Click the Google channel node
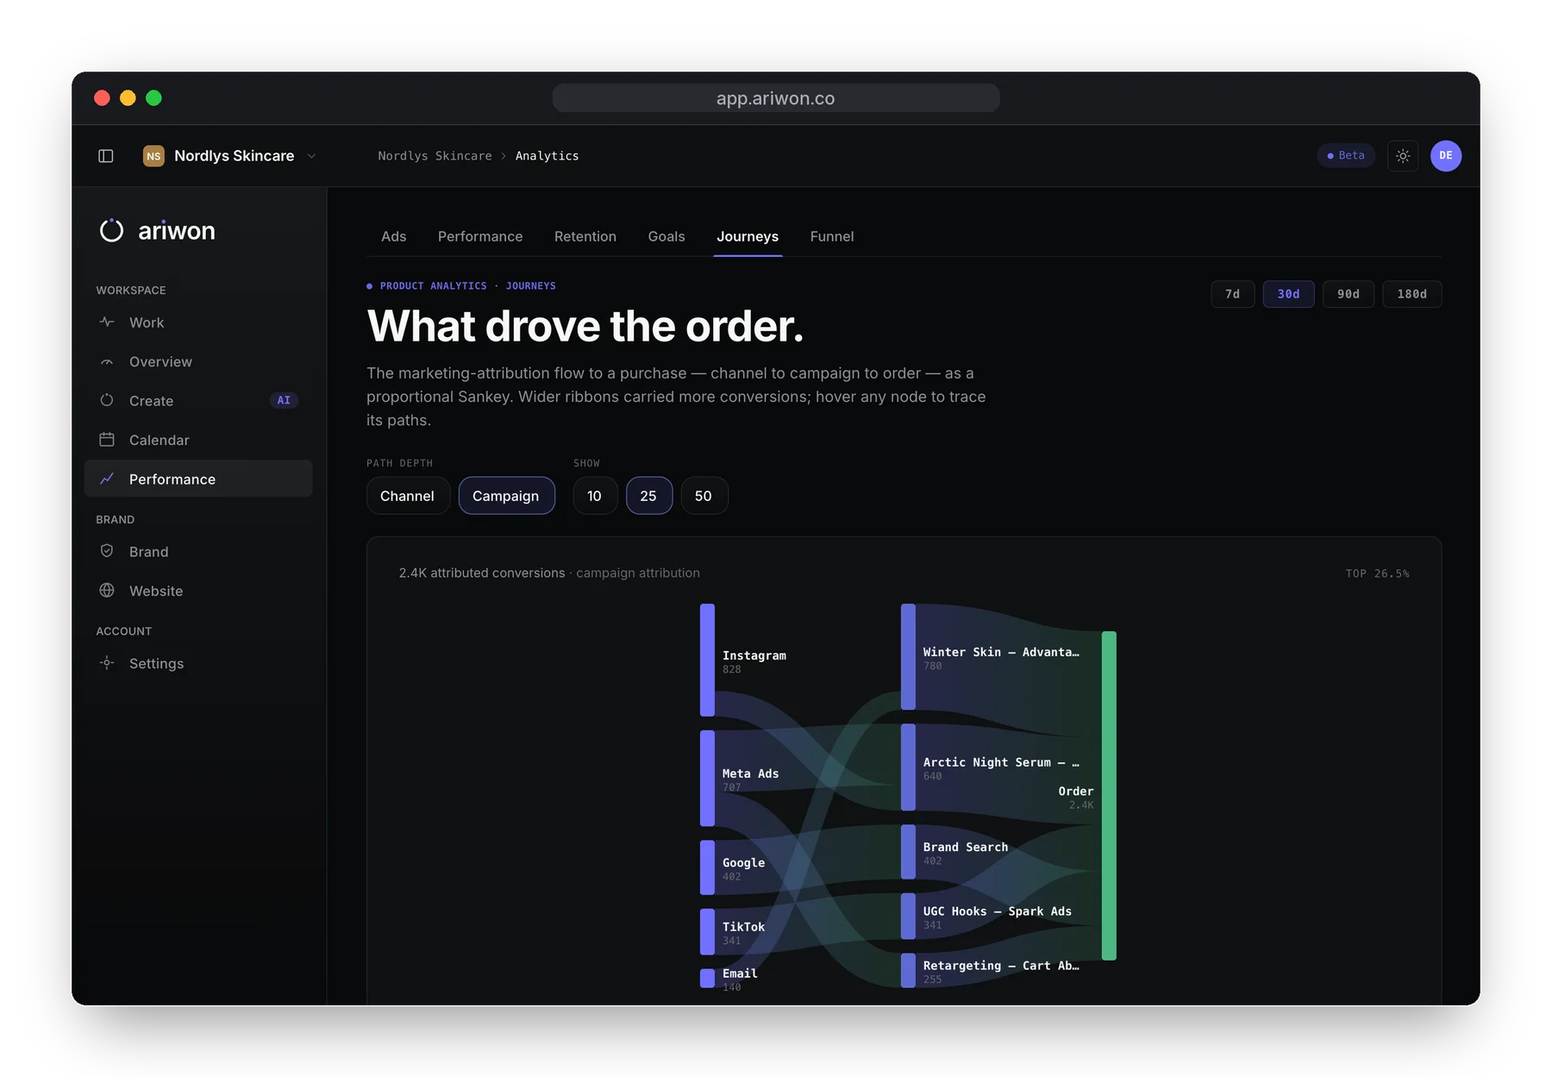The image size is (1552, 1077). pyautogui.click(x=707, y=867)
